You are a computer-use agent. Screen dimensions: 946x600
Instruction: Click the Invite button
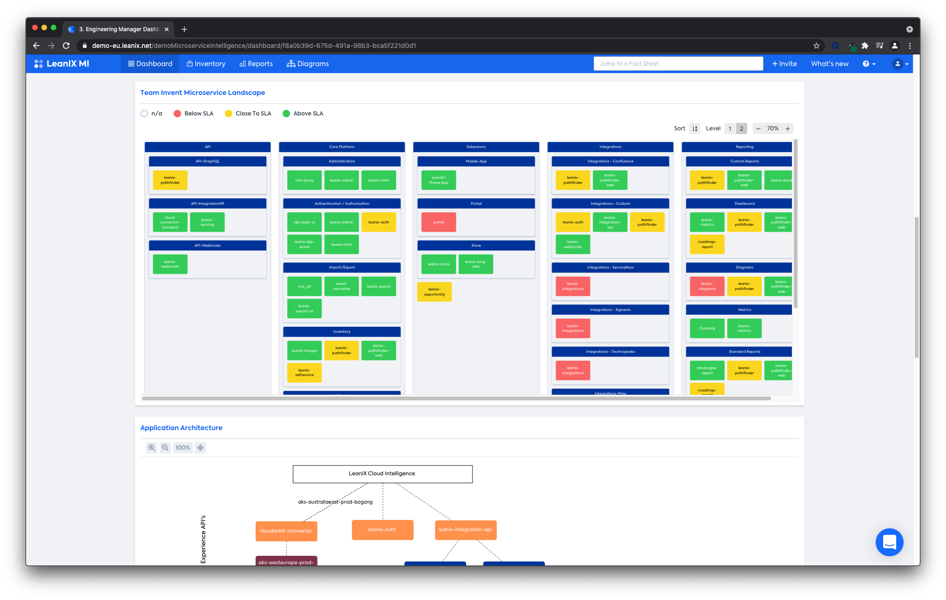(x=784, y=64)
